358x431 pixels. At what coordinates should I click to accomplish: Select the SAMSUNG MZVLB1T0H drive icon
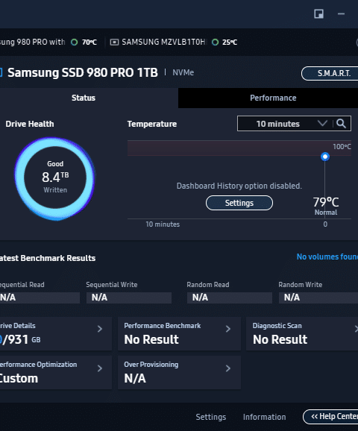[x=114, y=42]
